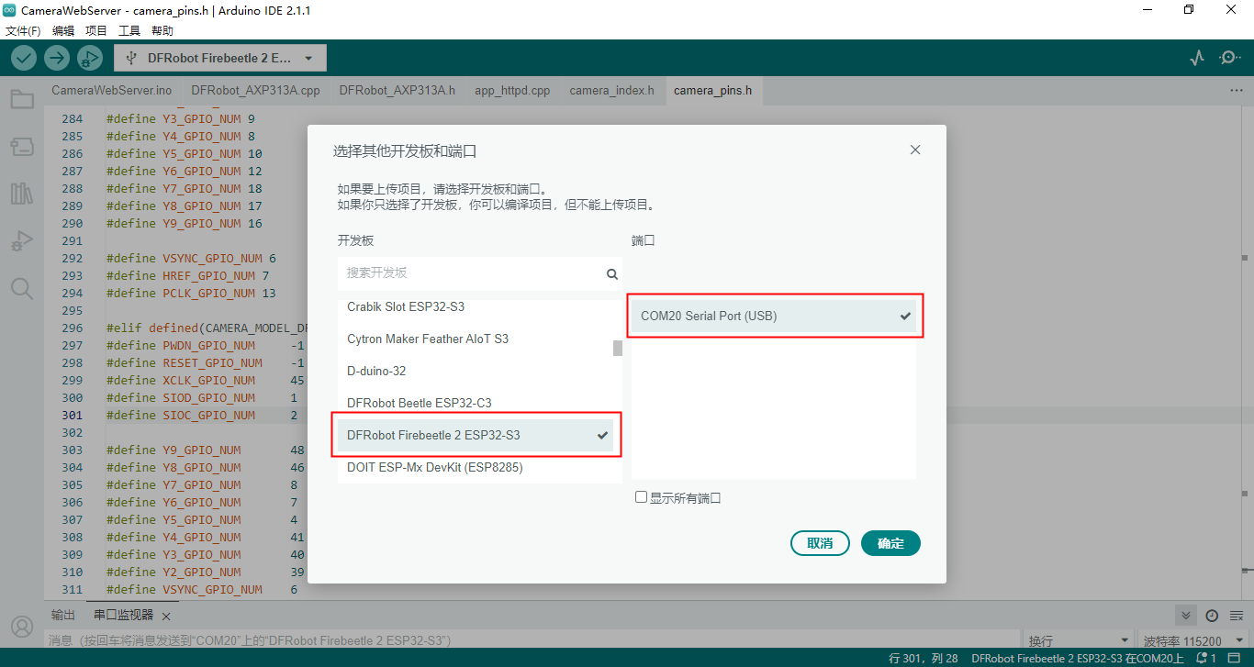Select DFRobot Firebeetle 2 ESP32-S3 board
Viewport: 1254px width, 667px height.
476,435
